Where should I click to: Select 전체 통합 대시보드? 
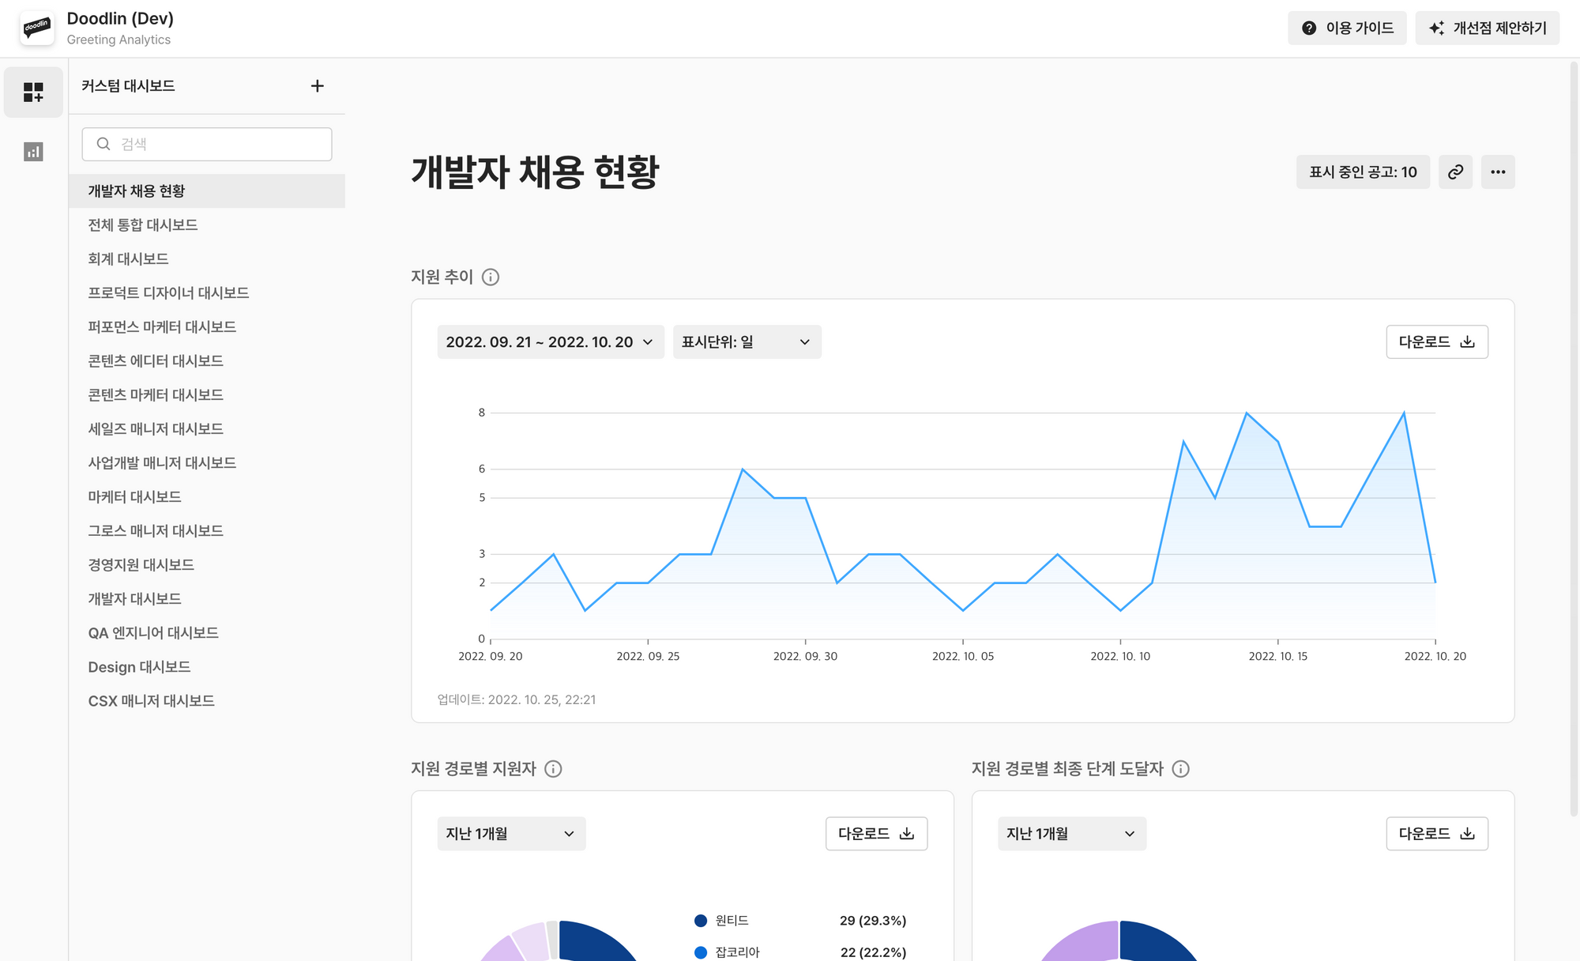point(207,225)
